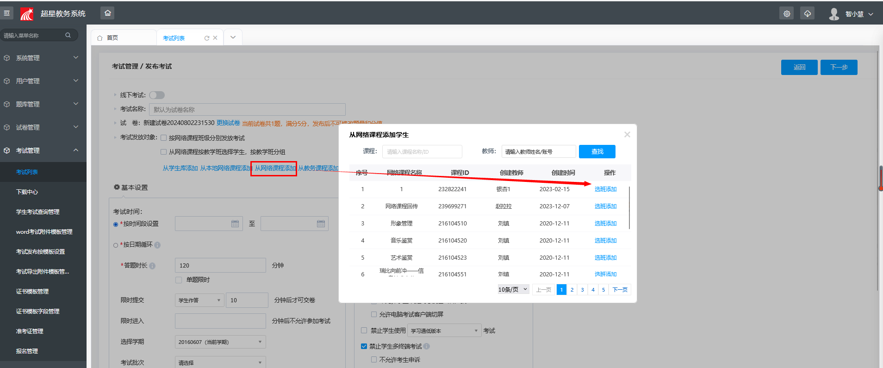Click the cloud download icon

[x=807, y=14]
